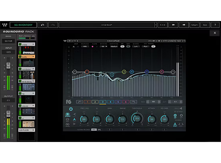This screenshot has height=163, width=221.
Task: Set band processing to Stereo mode
Action: (68, 114)
